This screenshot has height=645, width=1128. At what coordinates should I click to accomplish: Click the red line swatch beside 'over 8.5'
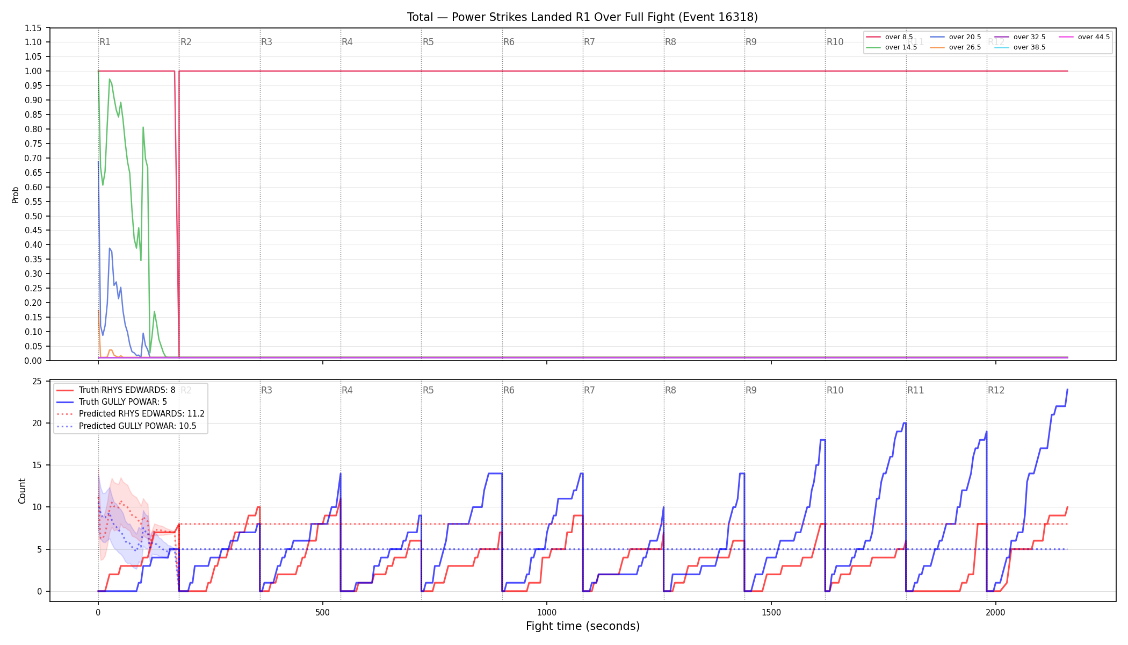pyautogui.click(x=873, y=37)
